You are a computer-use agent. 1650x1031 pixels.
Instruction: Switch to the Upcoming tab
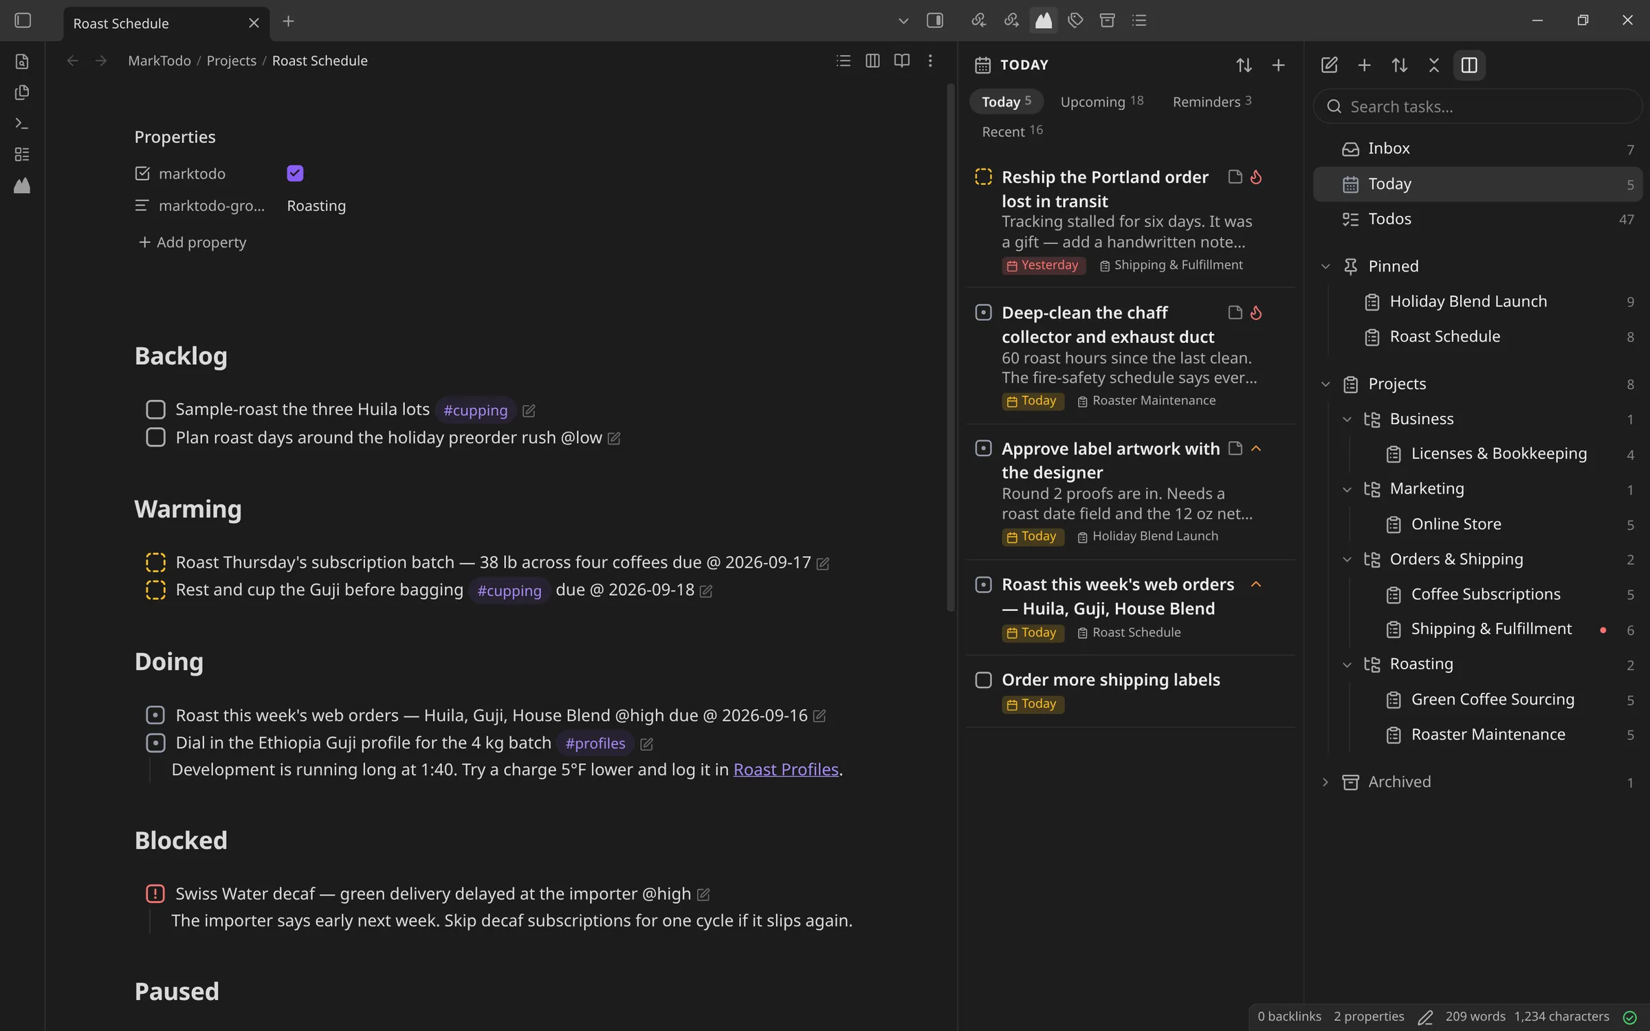coord(1101,102)
